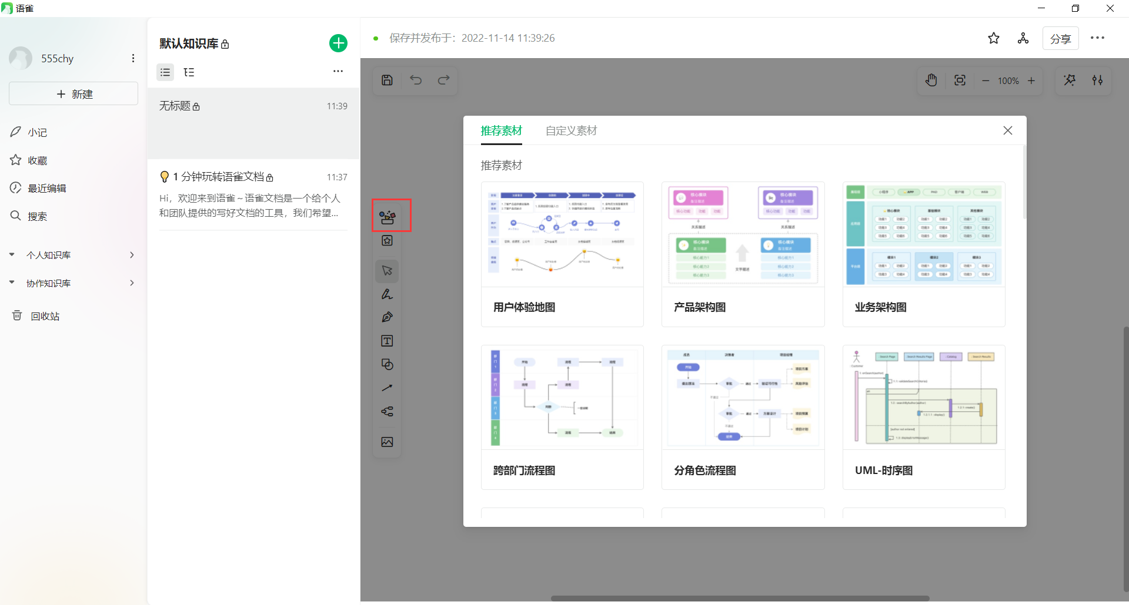The image size is (1129, 605).
Task: Insert an image with picture tool
Action: click(387, 442)
